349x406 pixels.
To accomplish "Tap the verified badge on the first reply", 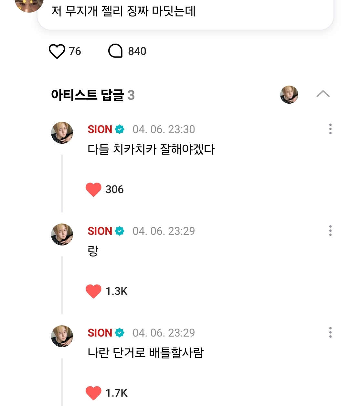I will [120, 130].
